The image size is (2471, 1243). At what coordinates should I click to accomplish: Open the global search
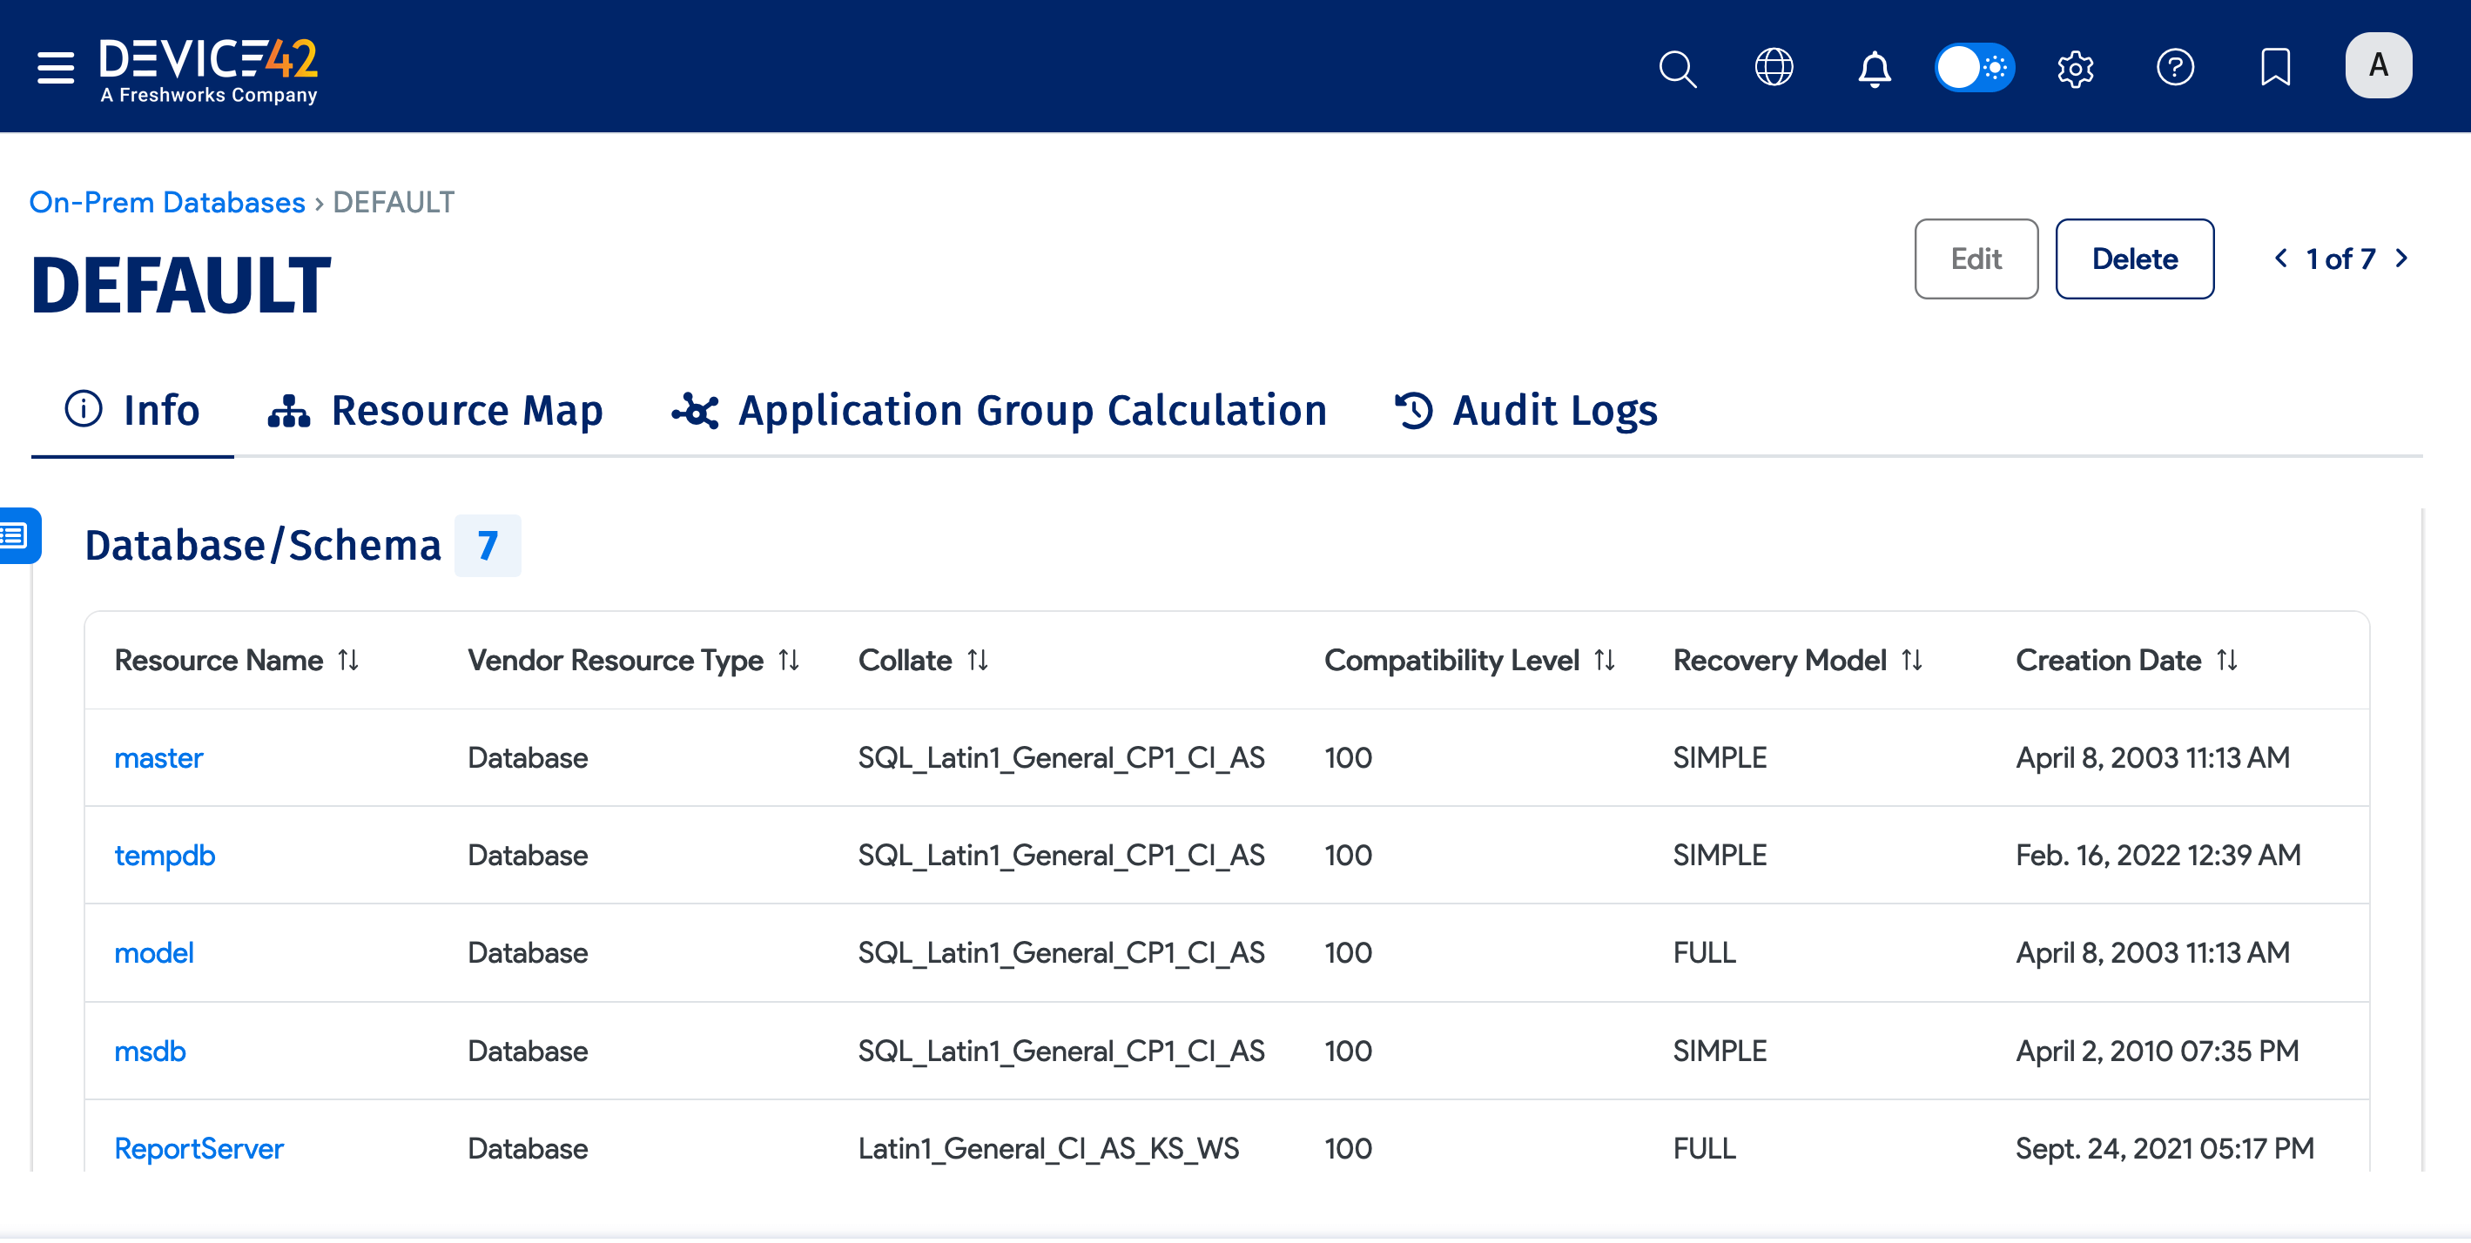1677,67
